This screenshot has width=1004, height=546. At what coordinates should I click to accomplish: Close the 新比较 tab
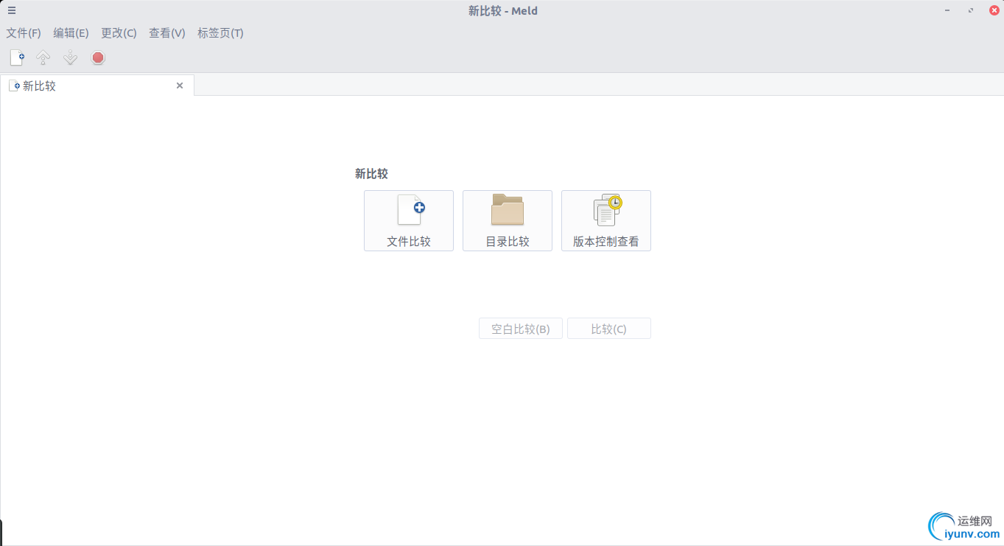coord(180,85)
